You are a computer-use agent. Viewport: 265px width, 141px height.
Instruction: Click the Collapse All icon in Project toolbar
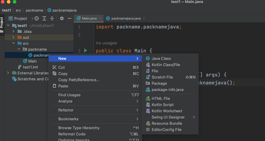point(52,18)
